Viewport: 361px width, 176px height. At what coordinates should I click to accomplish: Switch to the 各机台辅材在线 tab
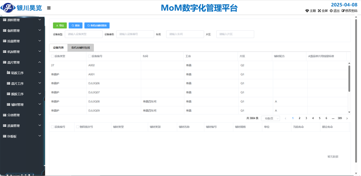tap(81, 48)
